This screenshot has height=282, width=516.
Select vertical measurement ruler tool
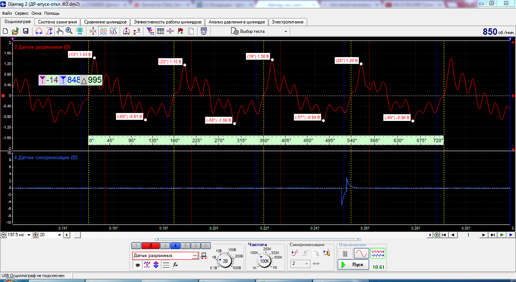point(49,31)
